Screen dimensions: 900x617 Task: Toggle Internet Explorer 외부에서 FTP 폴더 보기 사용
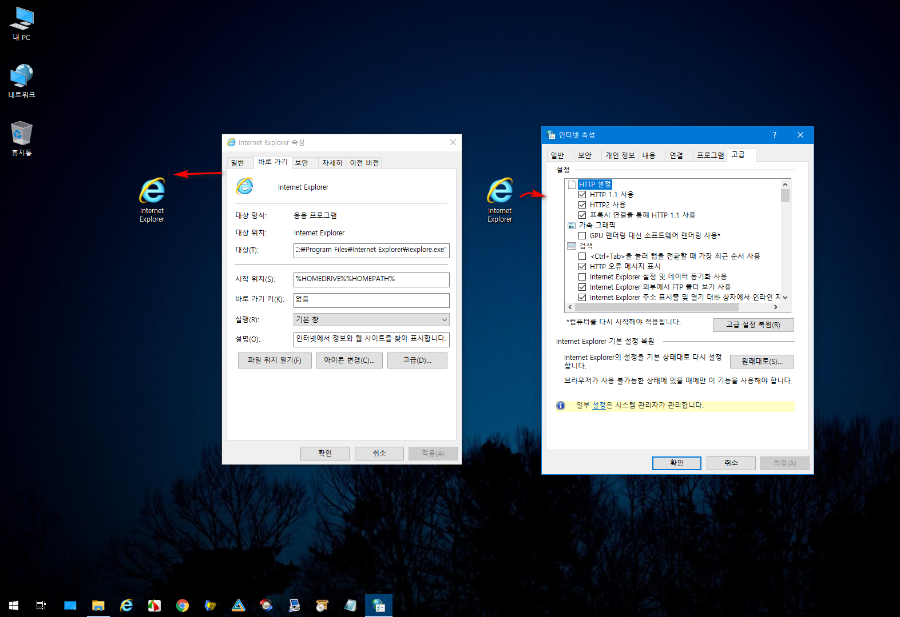click(x=582, y=287)
